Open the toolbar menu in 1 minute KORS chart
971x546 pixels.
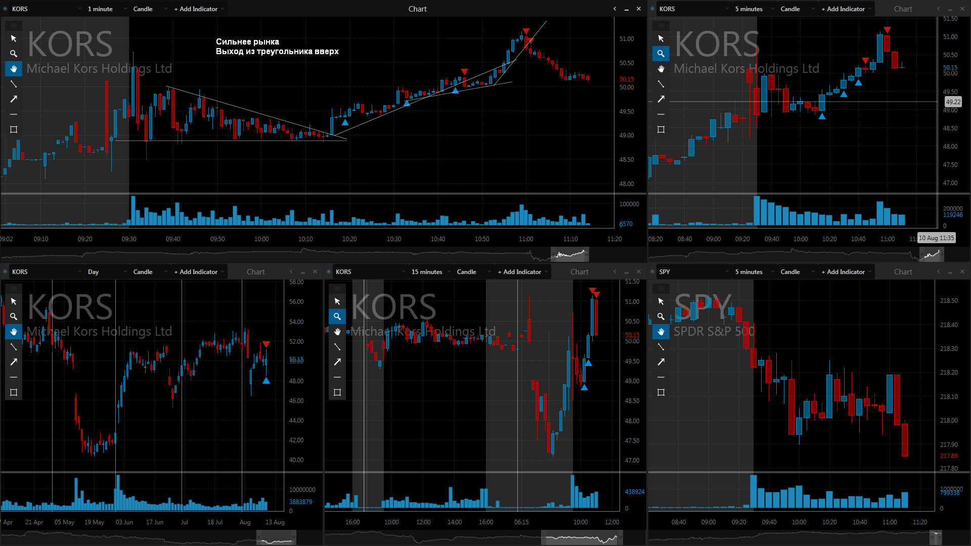click(x=14, y=25)
